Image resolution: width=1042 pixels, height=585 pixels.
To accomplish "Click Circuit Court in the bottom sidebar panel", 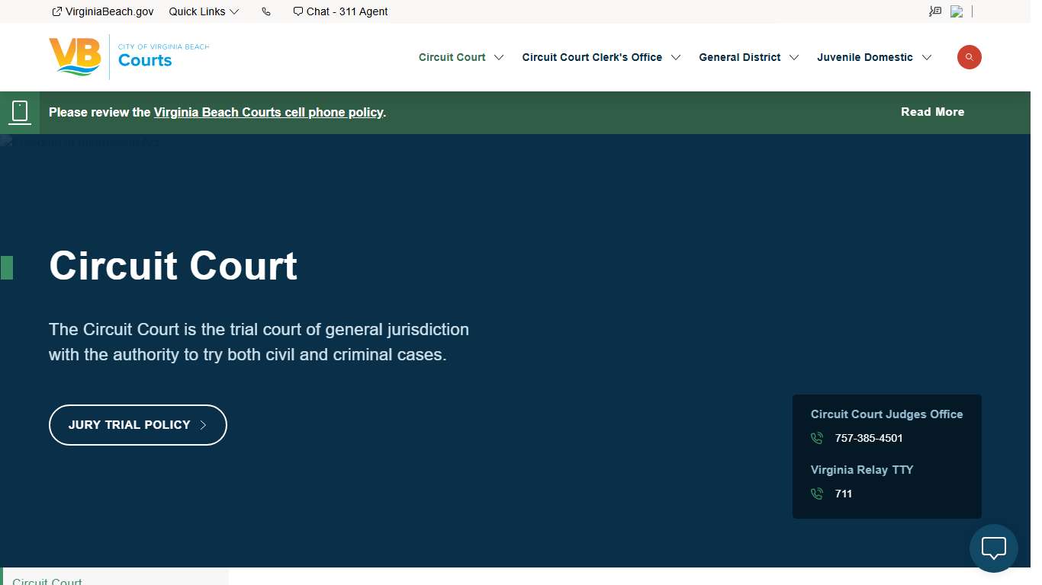I will pyautogui.click(x=47, y=581).
